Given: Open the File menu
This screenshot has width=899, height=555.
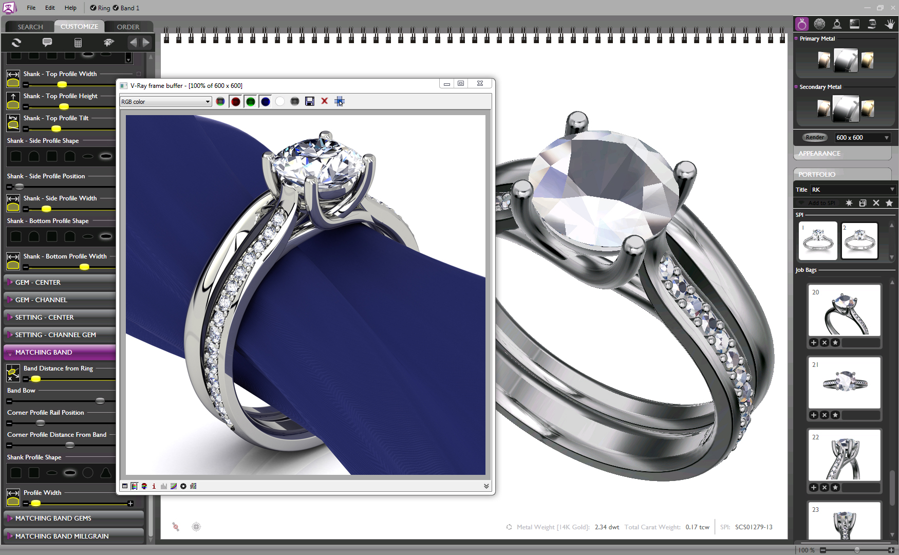Looking at the screenshot, I should click(31, 8).
